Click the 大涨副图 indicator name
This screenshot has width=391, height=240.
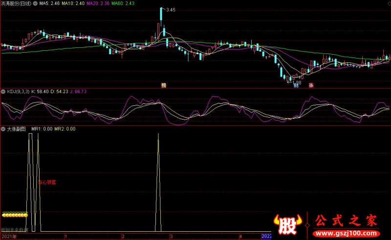tap(16, 129)
